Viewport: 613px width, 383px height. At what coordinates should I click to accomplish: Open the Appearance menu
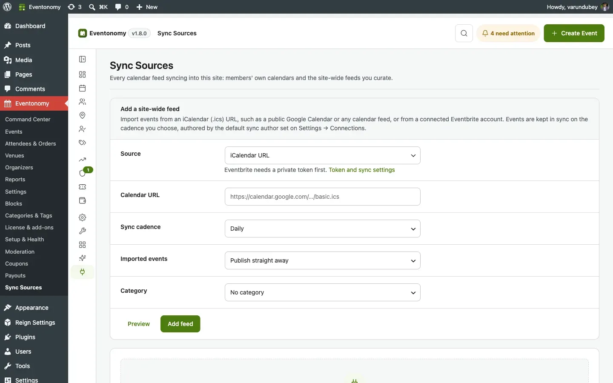(34, 308)
